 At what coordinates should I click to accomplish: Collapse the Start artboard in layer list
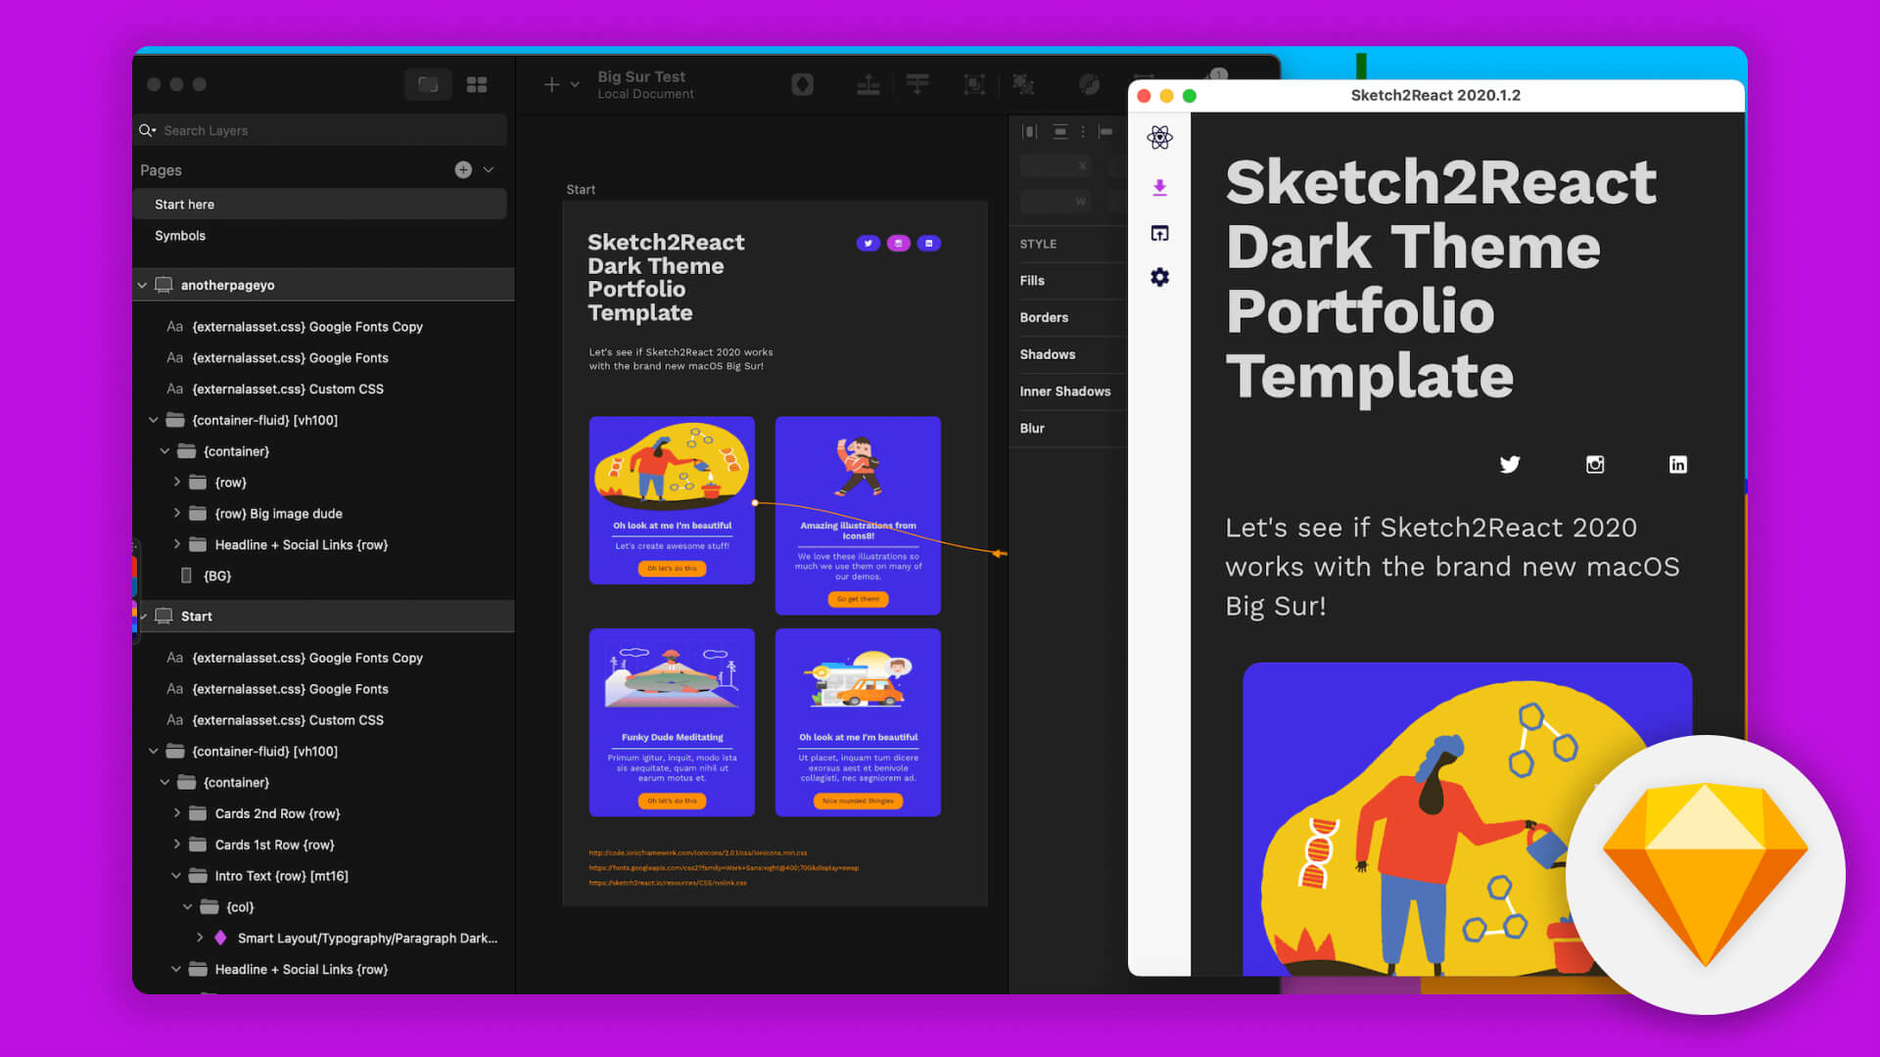[x=143, y=616]
